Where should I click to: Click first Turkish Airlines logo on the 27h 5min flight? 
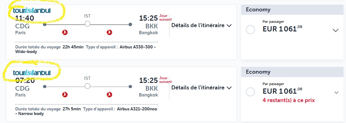65,95
